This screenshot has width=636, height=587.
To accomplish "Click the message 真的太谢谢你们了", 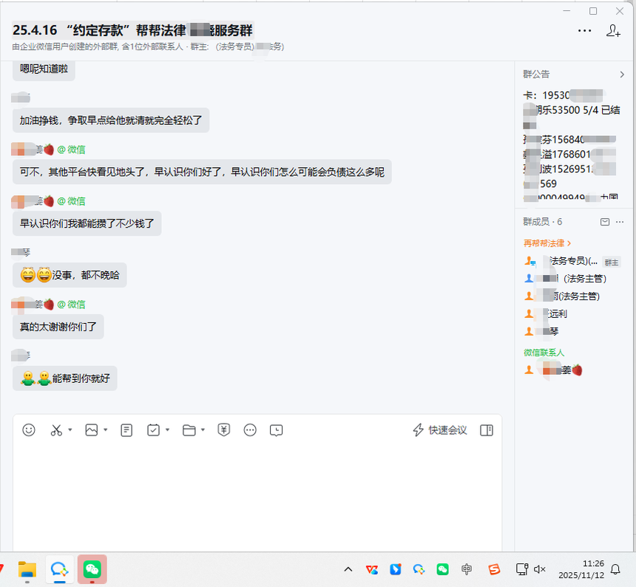I will click(58, 327).
